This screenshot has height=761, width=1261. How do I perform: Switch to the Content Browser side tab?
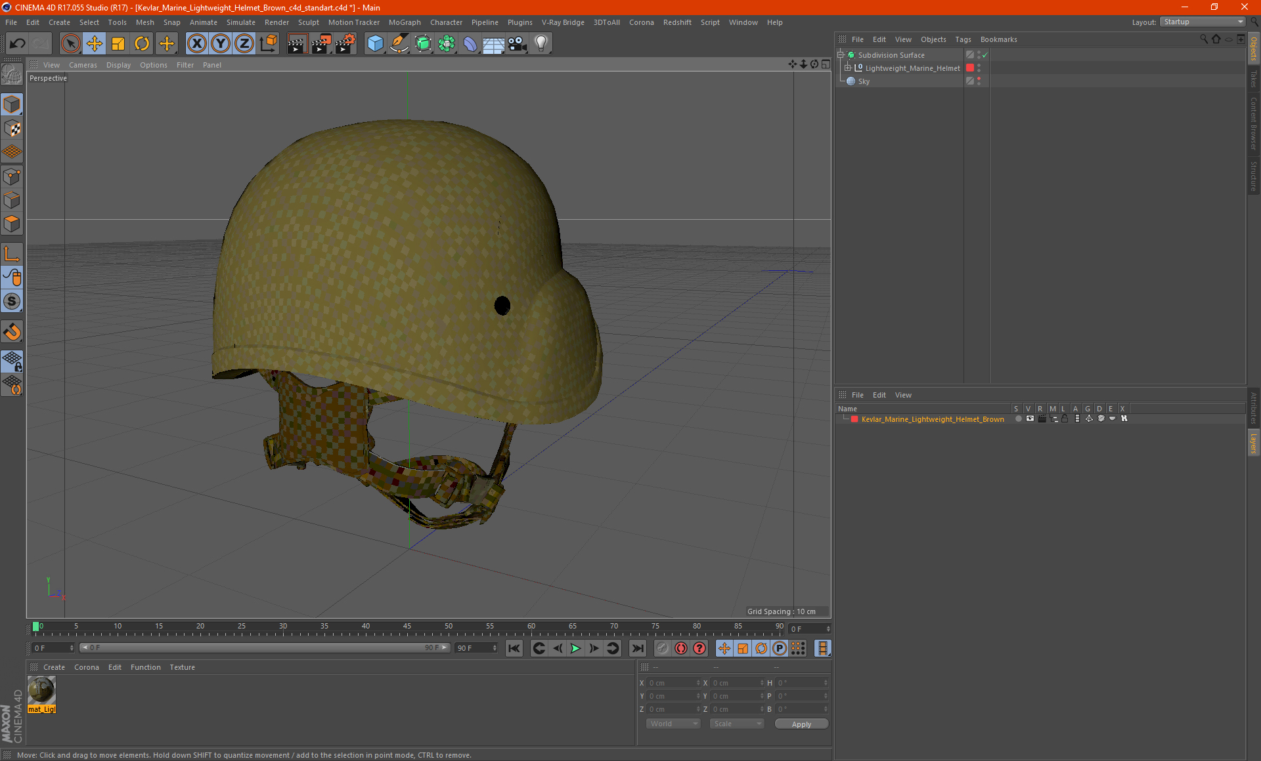(x=1253, y=123)
